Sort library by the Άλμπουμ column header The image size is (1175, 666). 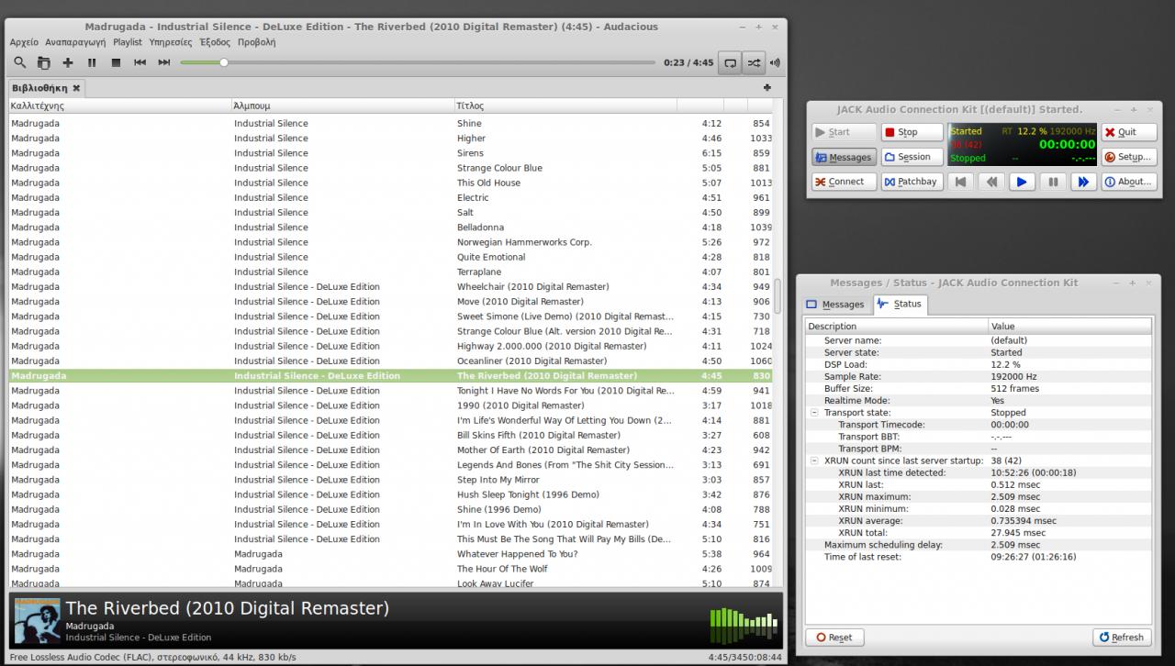(252, 105)
